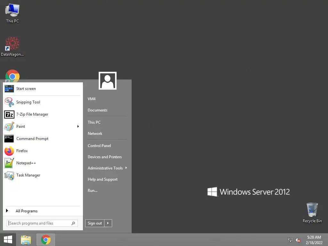
Task: Open the Documents link
Action: 97,110
